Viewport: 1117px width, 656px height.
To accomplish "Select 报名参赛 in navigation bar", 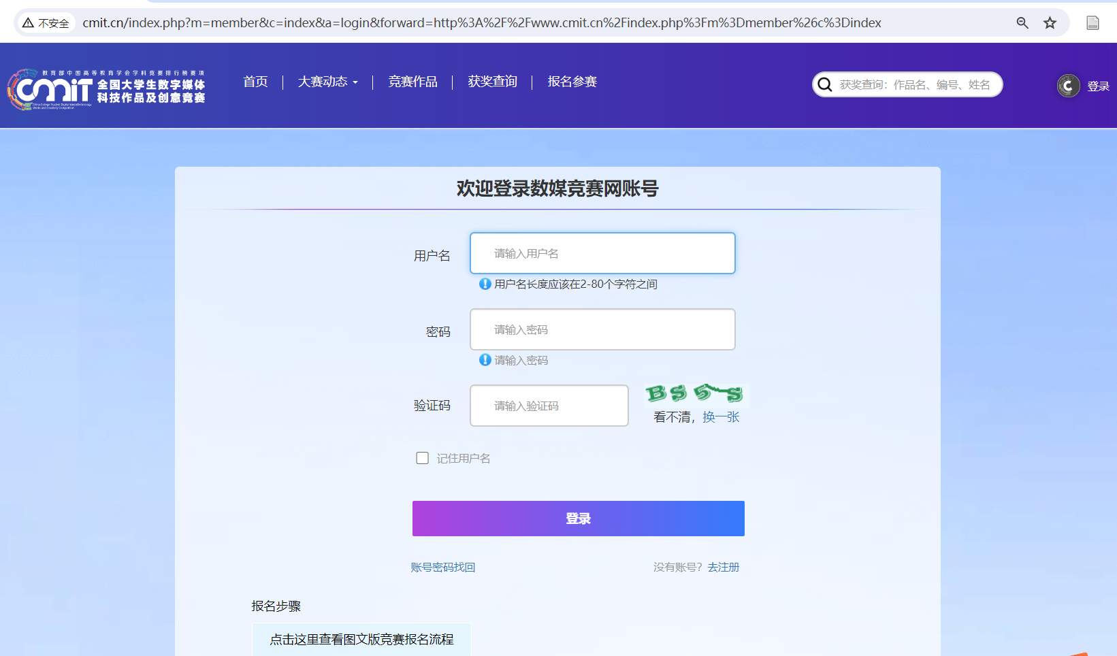I will pos(572,82).
